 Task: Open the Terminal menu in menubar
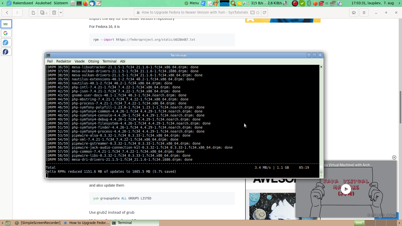click(x=109, y=61)
